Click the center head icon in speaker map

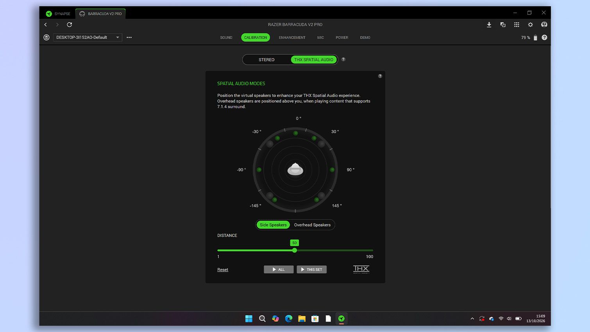(295, 169)
